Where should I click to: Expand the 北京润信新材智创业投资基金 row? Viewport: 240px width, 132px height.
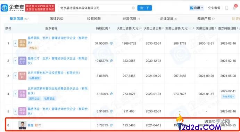point(15,94)
